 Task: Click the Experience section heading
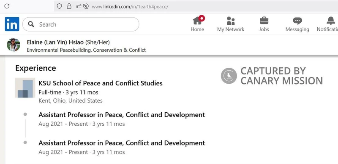coord(35,68)
